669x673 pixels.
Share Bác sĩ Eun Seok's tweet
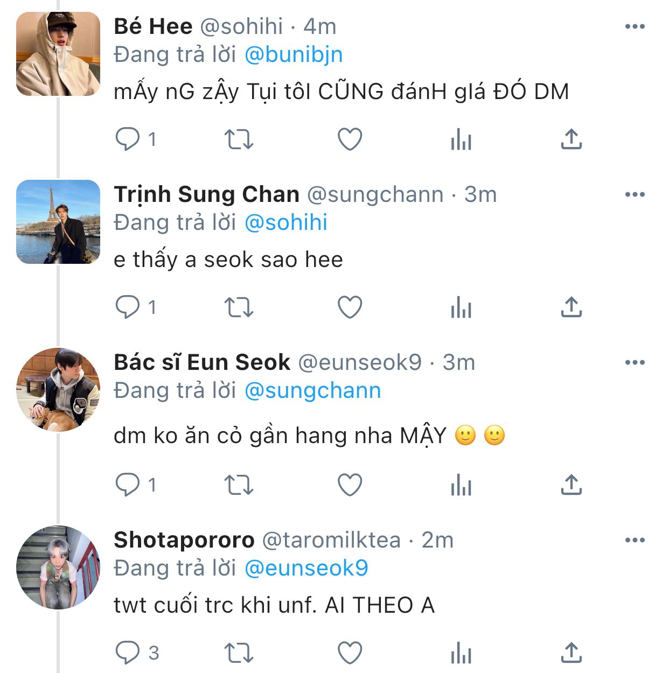[572, 485]
